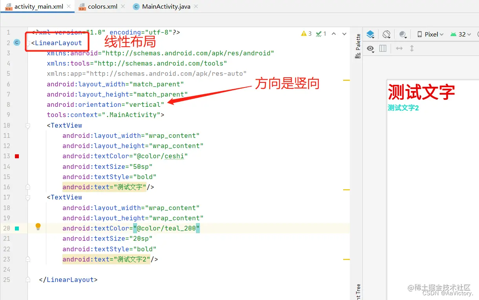
Task: Jump to next highlighted problem arrow
Action: pos(344,34)
